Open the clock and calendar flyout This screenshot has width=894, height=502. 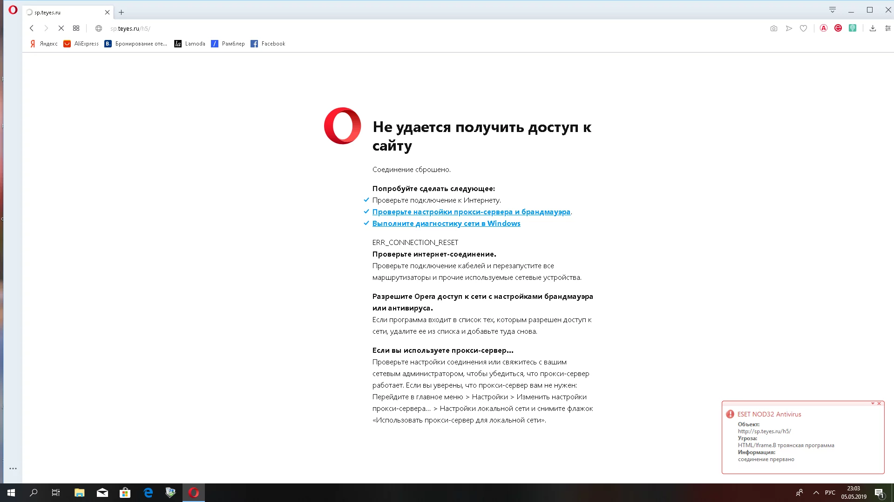(854, 493)
